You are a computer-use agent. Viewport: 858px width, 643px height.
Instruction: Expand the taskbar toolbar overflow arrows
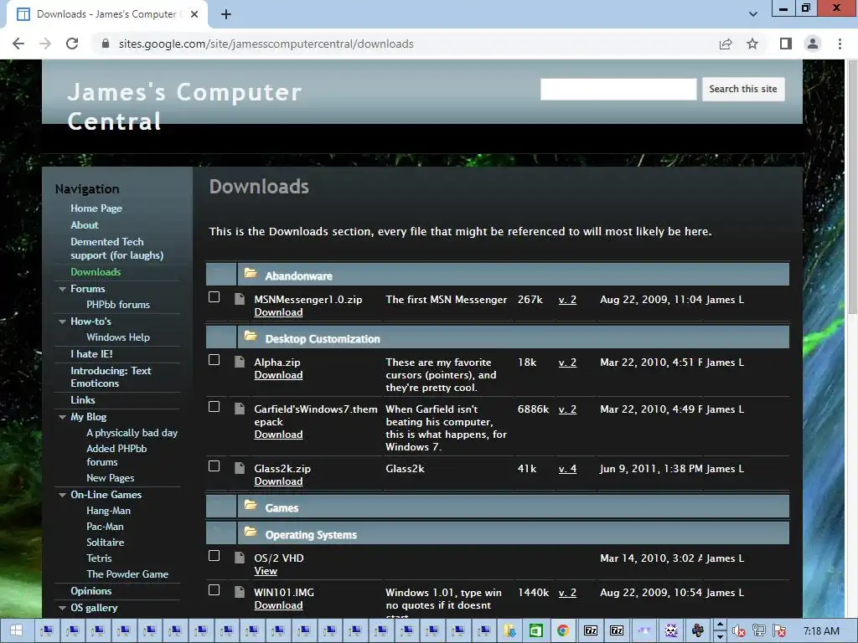(x=720, y=630)
